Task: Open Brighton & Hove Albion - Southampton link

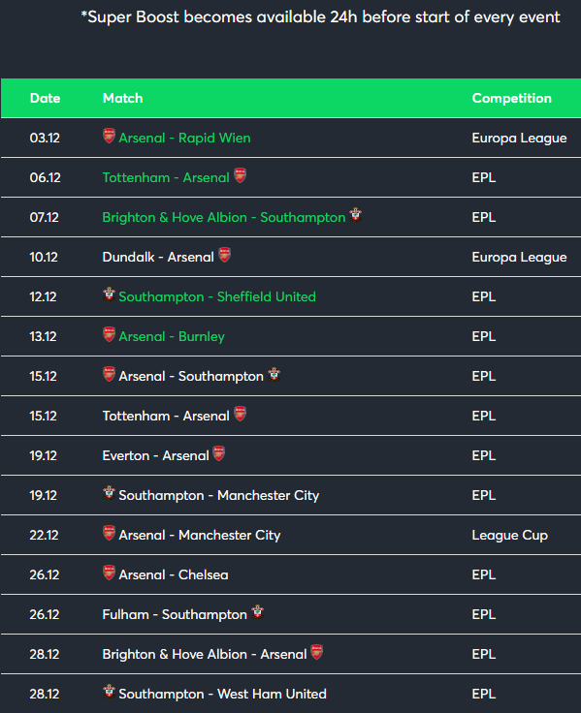Action: [224, 217]
